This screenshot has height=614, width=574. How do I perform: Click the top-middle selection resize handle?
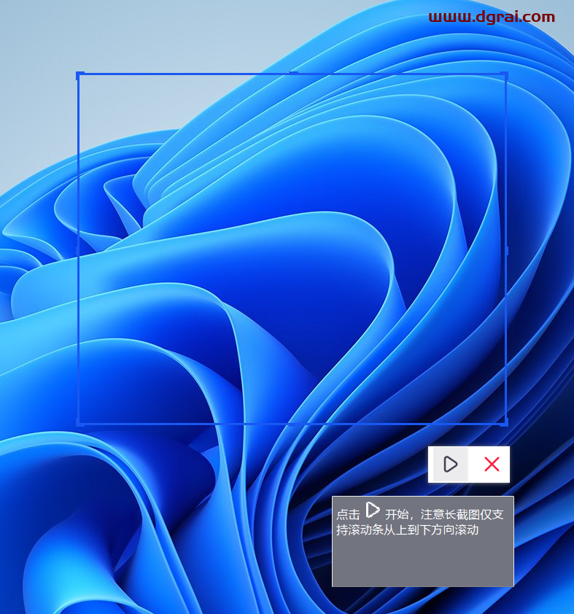coord(292,74)
